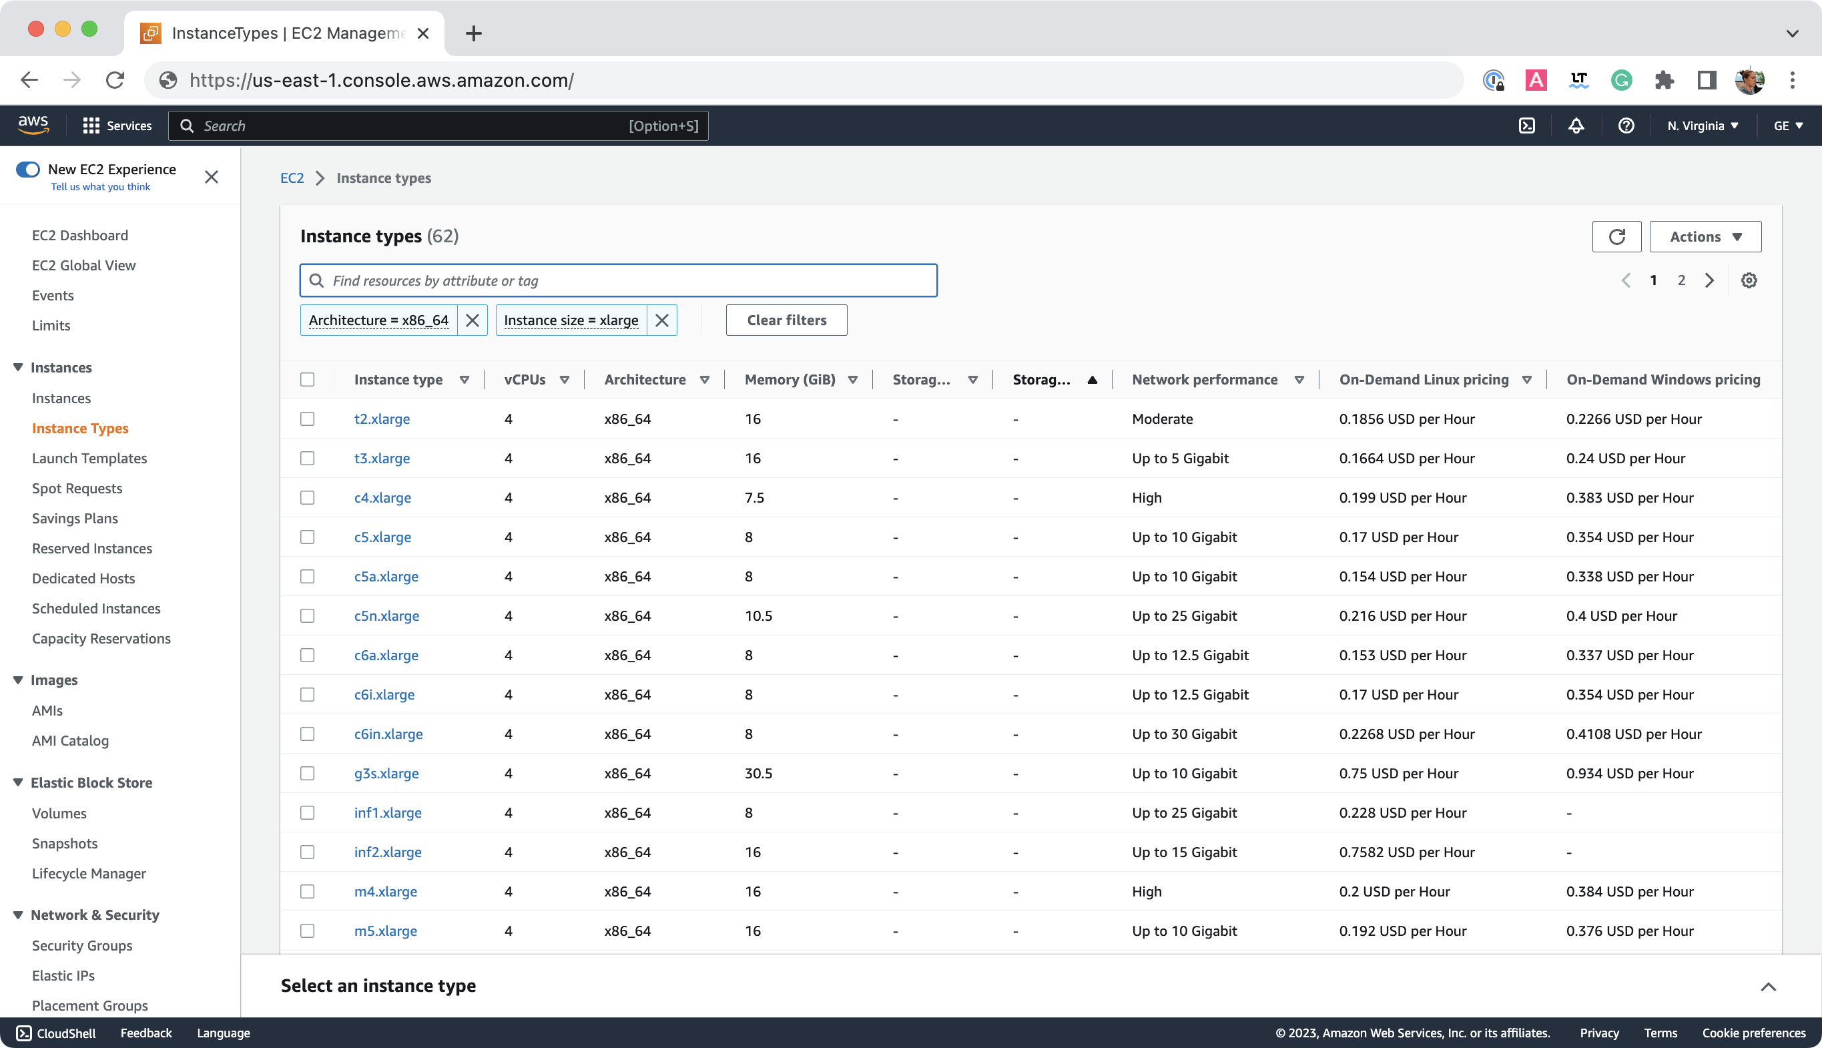1822x1048 pixels.
Task: Open the Instances submenu item
Action: pos(61,398)
